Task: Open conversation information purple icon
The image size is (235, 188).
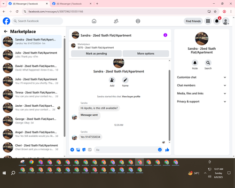Action: 165,35
